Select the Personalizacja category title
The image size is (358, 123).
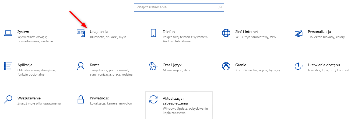click(x=320, y=32)
